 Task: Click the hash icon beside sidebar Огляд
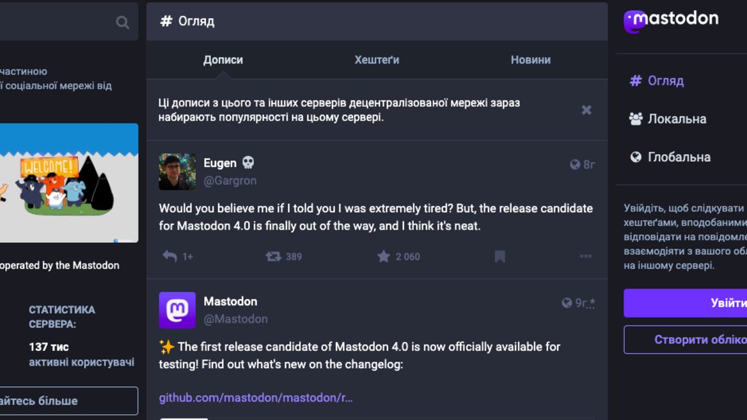[636, 81]
